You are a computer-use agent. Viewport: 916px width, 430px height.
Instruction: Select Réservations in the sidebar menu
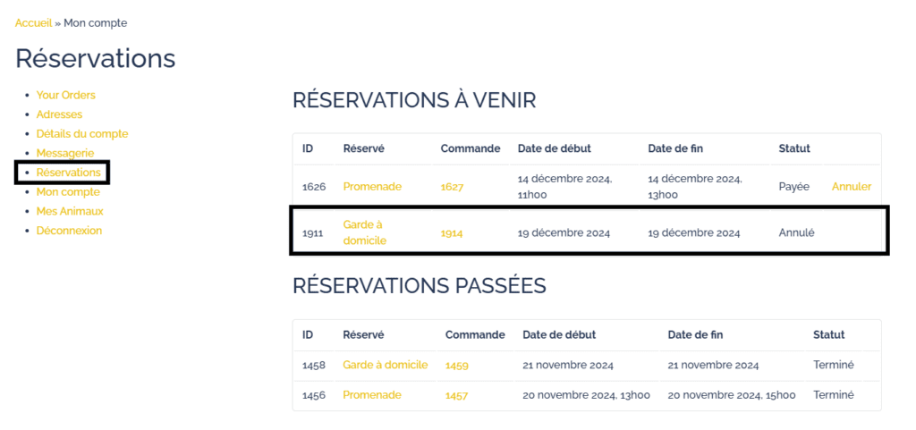click(68, 173)
